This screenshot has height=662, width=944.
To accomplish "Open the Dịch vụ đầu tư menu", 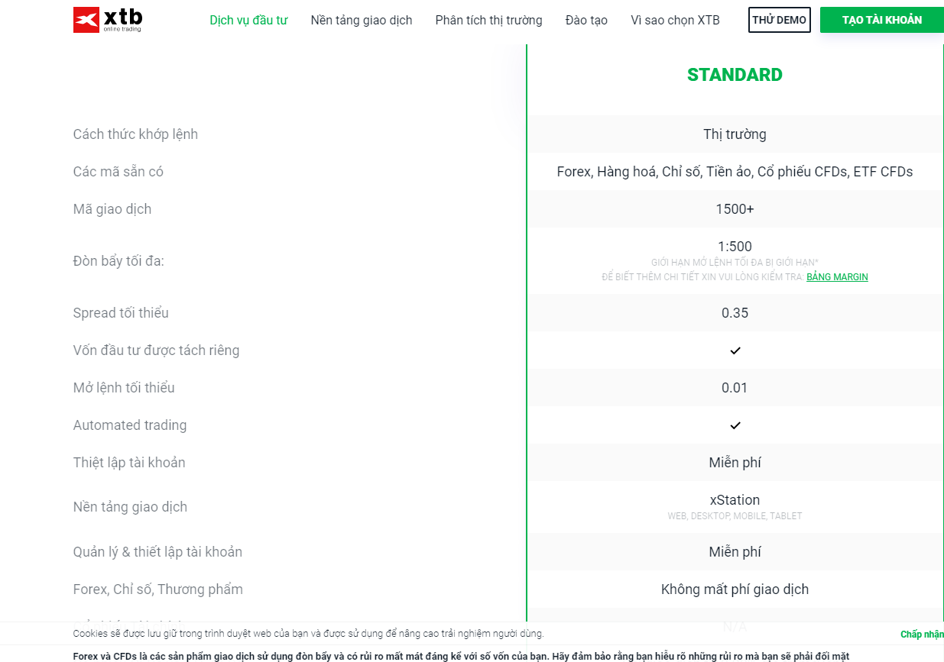I will [x=248, y=21].
